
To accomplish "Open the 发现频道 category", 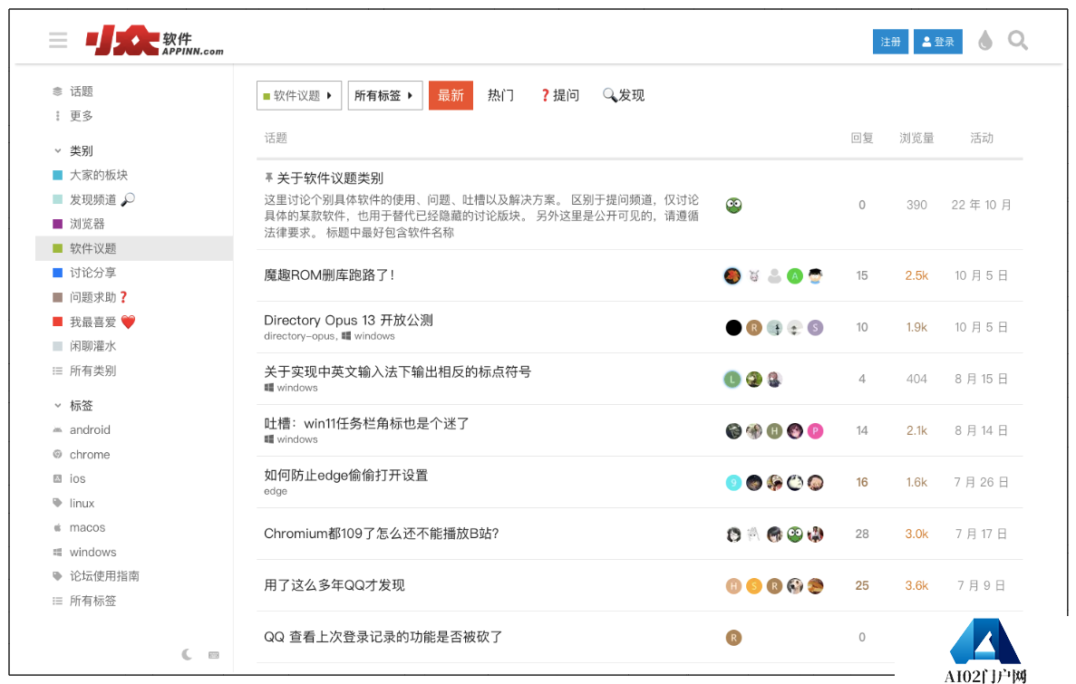I will [93, 199].
